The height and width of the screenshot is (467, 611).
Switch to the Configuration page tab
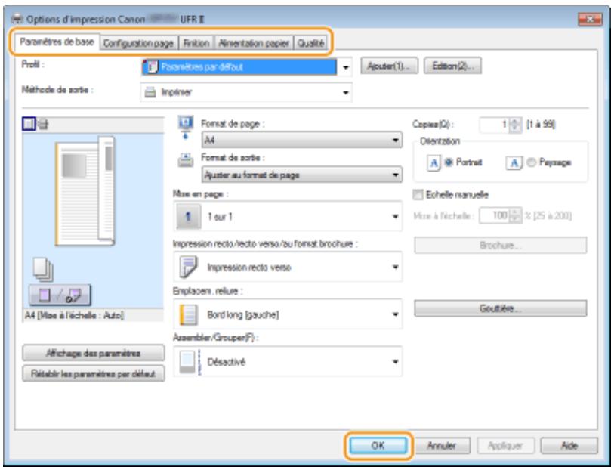[139, 43]
